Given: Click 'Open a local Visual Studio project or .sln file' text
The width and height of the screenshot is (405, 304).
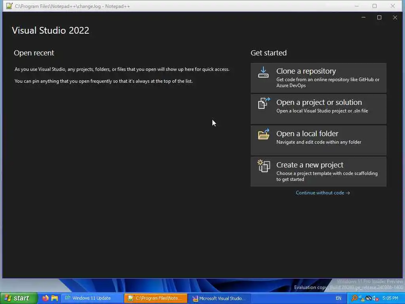Looking at the screenshot, I should 322,111.
